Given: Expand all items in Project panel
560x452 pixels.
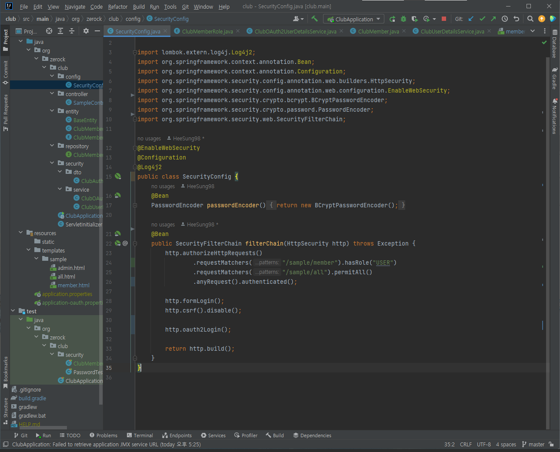Looking at the screenshot, I should 60,31.
